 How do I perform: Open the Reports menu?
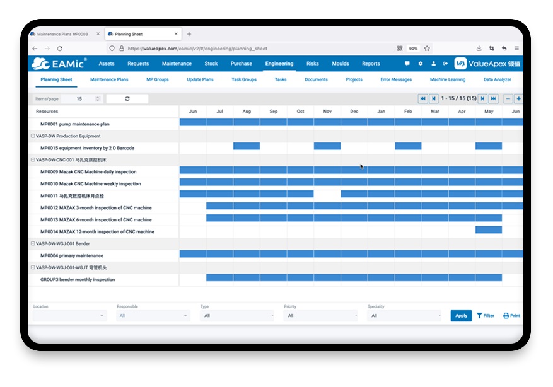[371, 64]
